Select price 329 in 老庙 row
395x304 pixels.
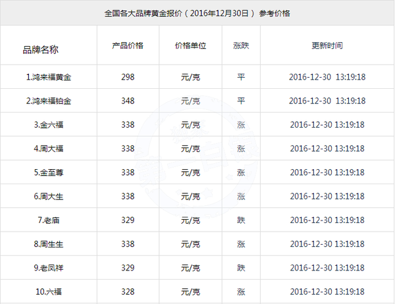pyautogui.click(x=128, y=220)
